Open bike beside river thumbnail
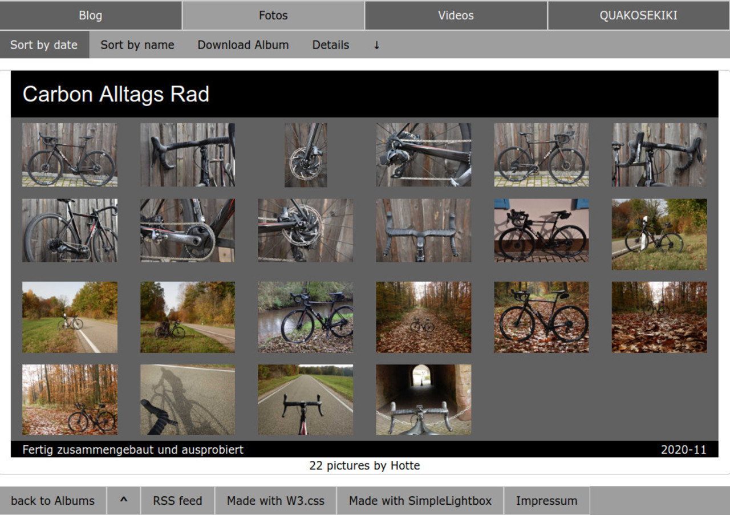The width and height of the screenshot is (730, 515). coord(305,317)
